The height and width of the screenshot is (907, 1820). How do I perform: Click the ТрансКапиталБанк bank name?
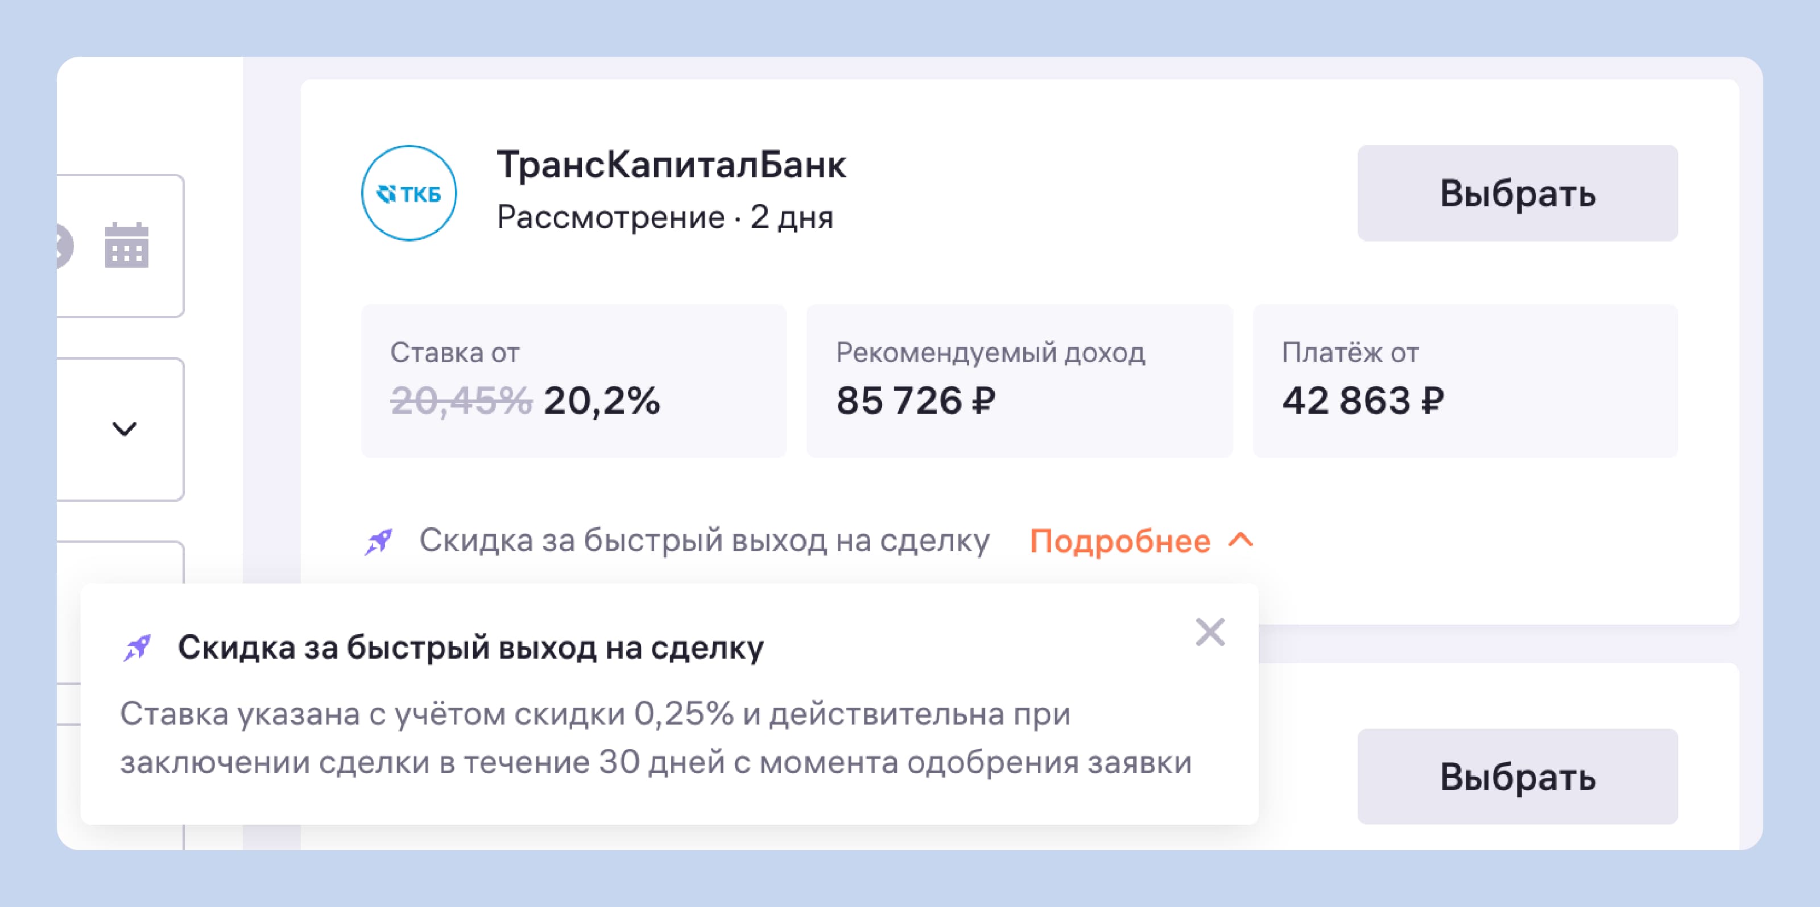pos(671,165)
